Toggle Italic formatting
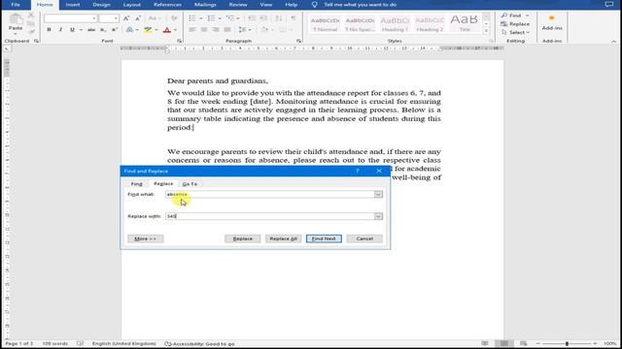The width and height of the screenshot is (622, 349). pos(60,30)
